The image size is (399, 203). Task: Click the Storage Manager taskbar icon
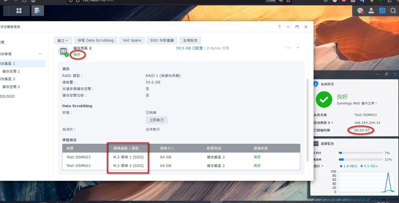38,11
